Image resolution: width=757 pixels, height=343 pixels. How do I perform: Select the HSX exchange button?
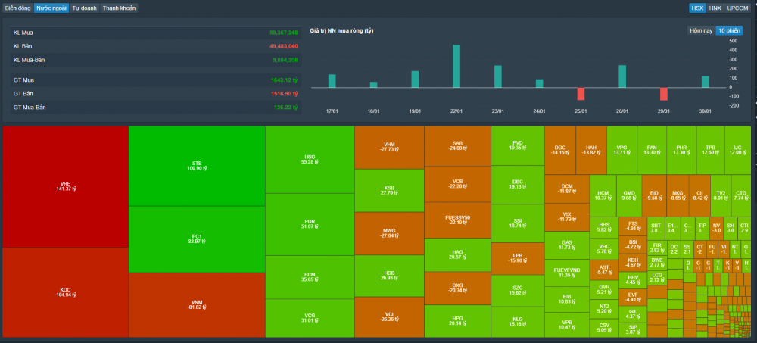pos(697,8)
